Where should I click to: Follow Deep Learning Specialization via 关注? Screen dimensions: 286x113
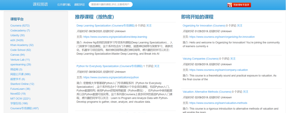tap(149, 26)
